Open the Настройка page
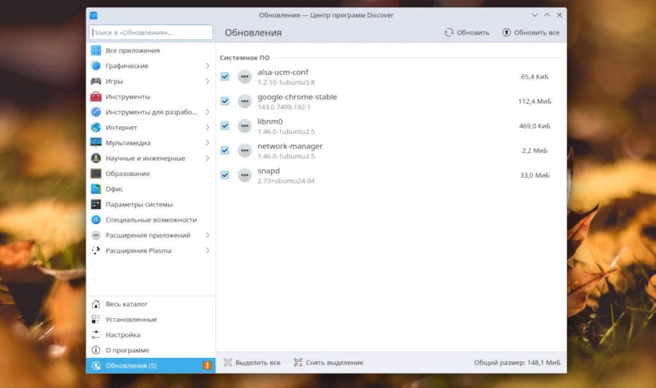 pos(151,334)
